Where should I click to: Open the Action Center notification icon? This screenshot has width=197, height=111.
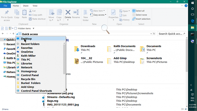(192, 94)
